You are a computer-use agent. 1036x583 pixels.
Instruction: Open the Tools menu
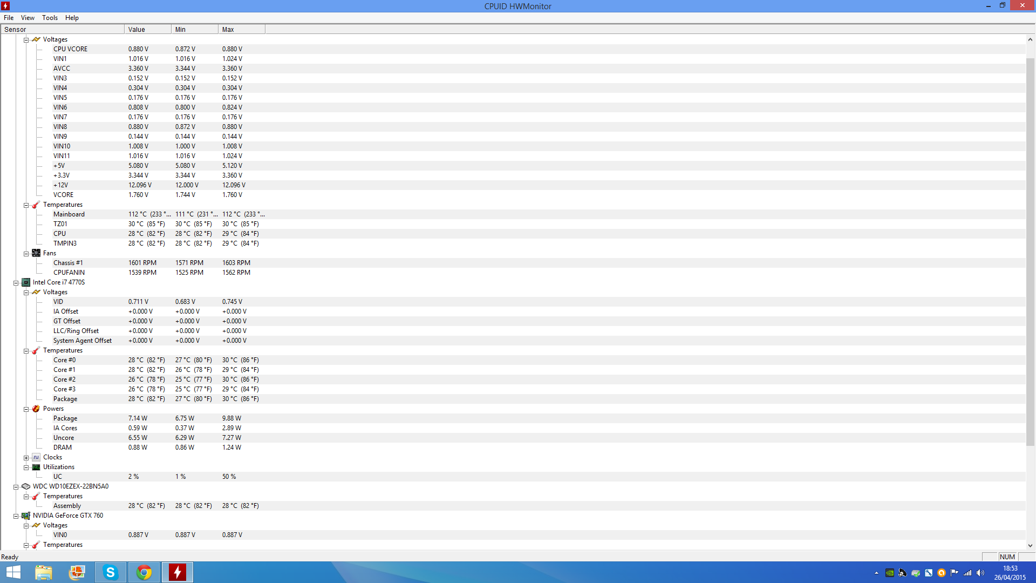[x=50, y=18]
